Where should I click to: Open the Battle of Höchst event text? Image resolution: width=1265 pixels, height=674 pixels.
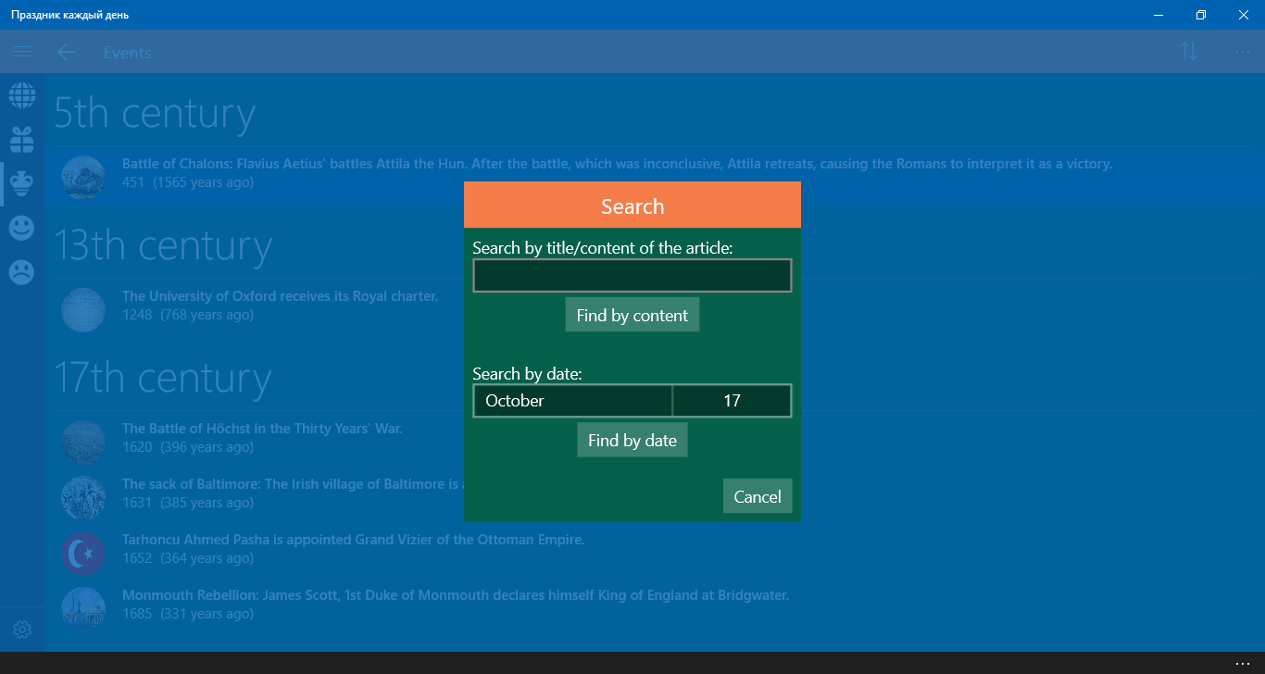pyautogui.click(x=262, y=429)
